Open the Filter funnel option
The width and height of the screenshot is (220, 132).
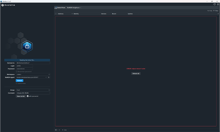(x=216, y=11)
